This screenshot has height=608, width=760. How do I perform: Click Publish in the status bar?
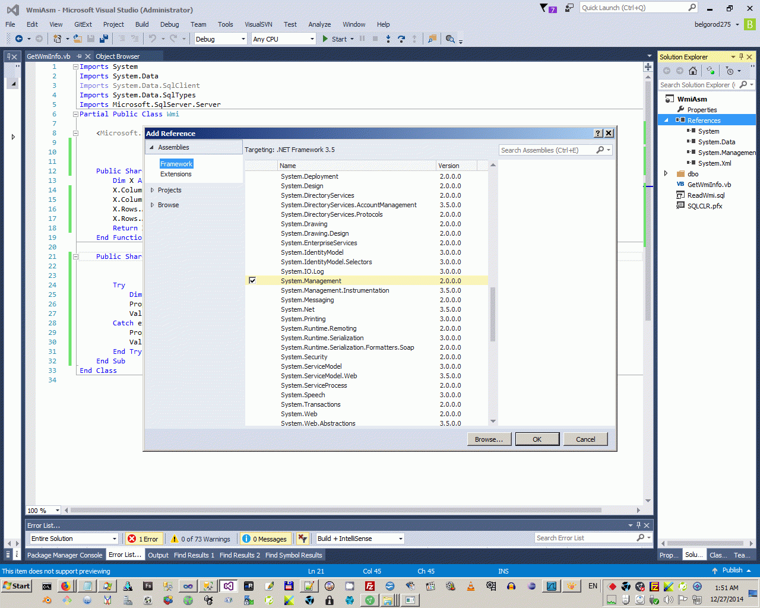pos(732,571)
